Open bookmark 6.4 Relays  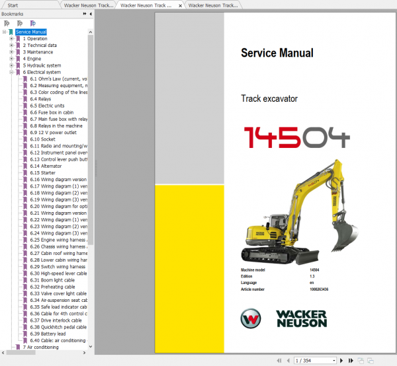click(40, 99)
